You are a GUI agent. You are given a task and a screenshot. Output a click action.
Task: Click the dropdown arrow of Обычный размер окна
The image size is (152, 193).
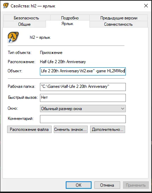click(123, 109)
